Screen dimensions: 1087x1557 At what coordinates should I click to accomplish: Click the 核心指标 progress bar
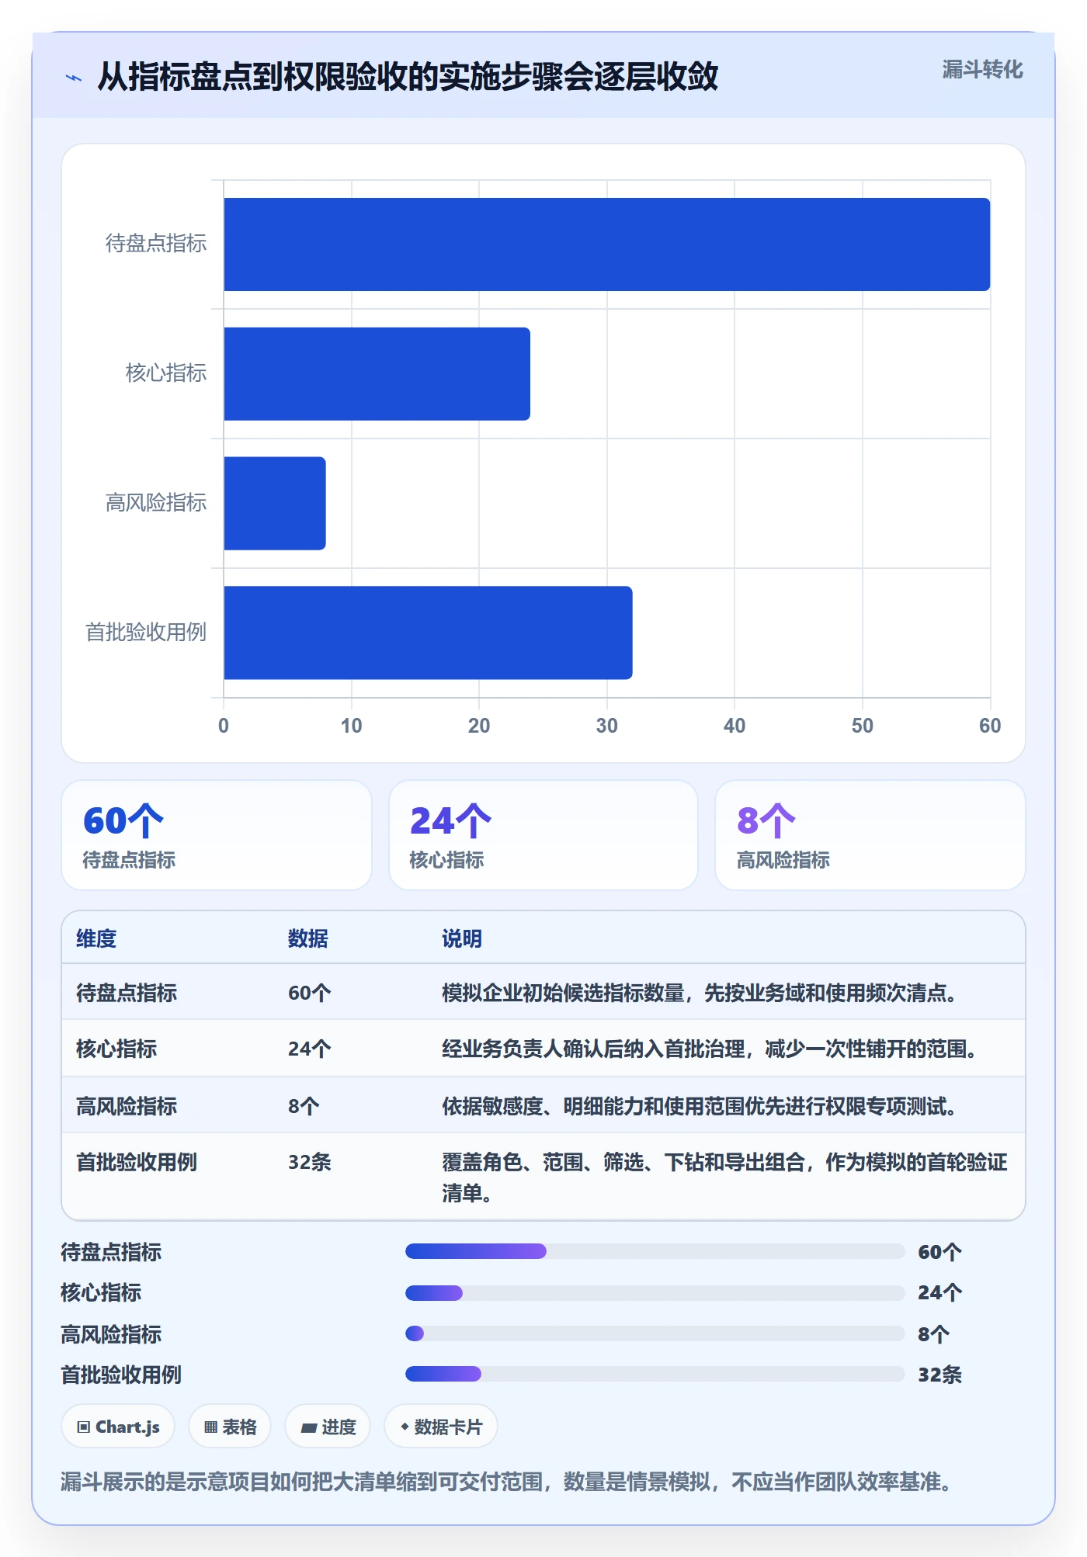click(655, 1292)
